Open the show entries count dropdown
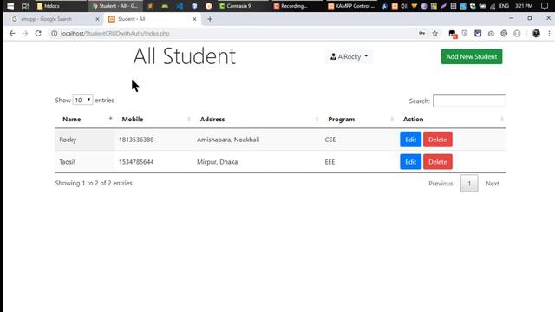The height and width of the screenshot is (312, 555). coord(82,101)
